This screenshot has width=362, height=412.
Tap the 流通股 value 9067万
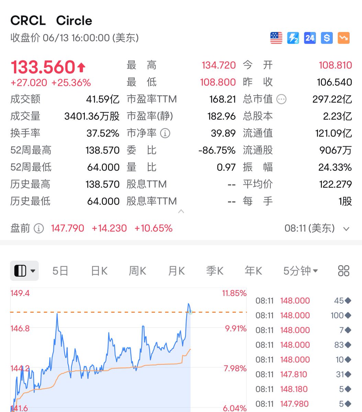tap(336, 150)
